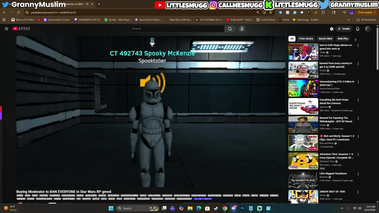This screenshot has width=379, height=213.
Task: Open the 'Tier List Maker' bookmark
Action: (x=209, y=20)
